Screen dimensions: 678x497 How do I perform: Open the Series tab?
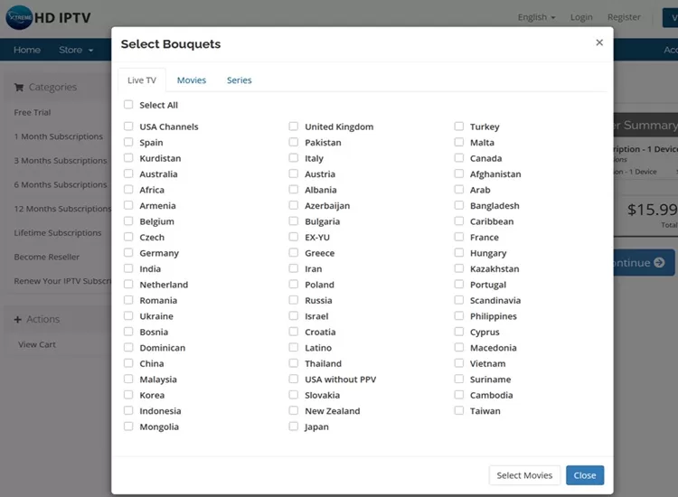tap(240, 80)
